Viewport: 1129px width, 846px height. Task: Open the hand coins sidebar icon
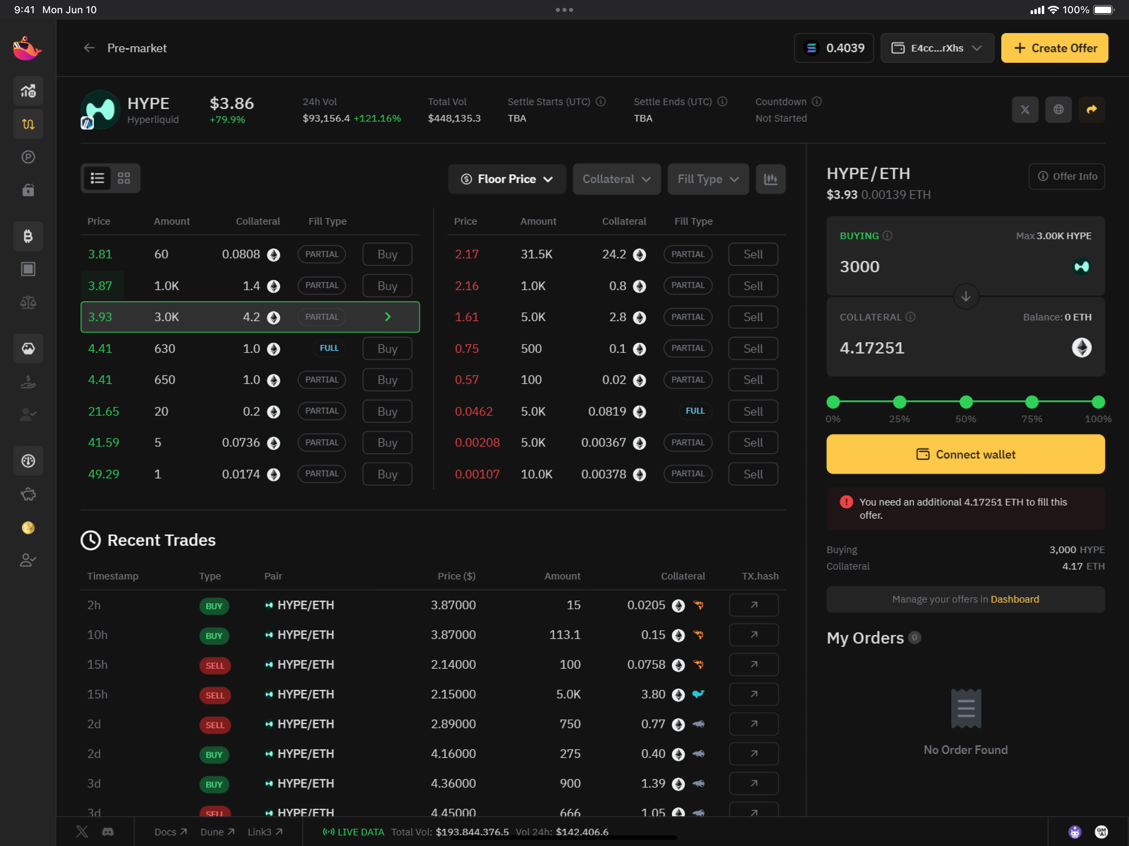tap(28, 382)
